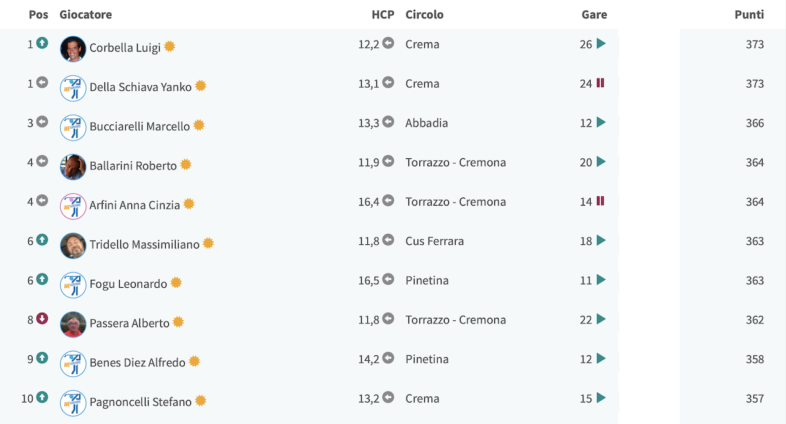786x424 pixels.
Task: Expand games with play arrow in Pagnoncelli Stefano row
Action: pyautogui.click(x=601, y=398)
